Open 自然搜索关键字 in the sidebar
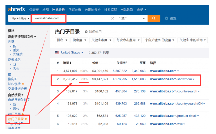This screenshot has height=134, width=216. 19,100
